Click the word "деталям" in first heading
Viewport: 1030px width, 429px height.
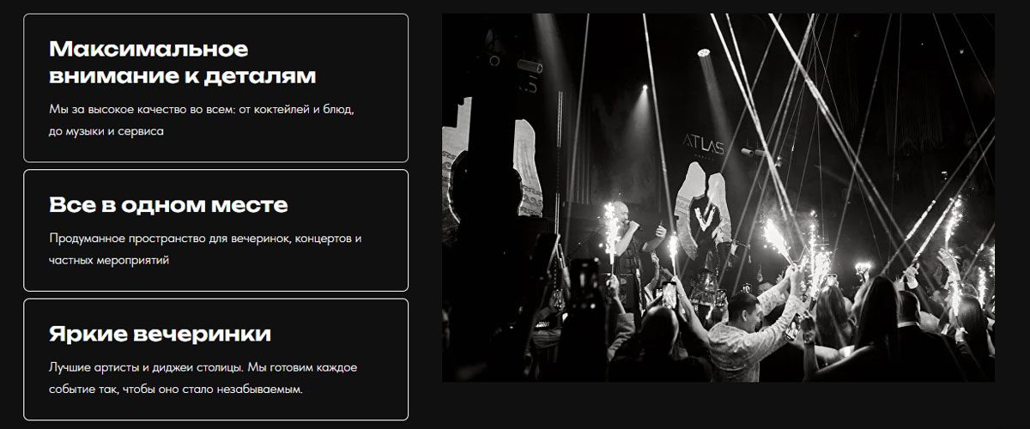tap(261, 76)
